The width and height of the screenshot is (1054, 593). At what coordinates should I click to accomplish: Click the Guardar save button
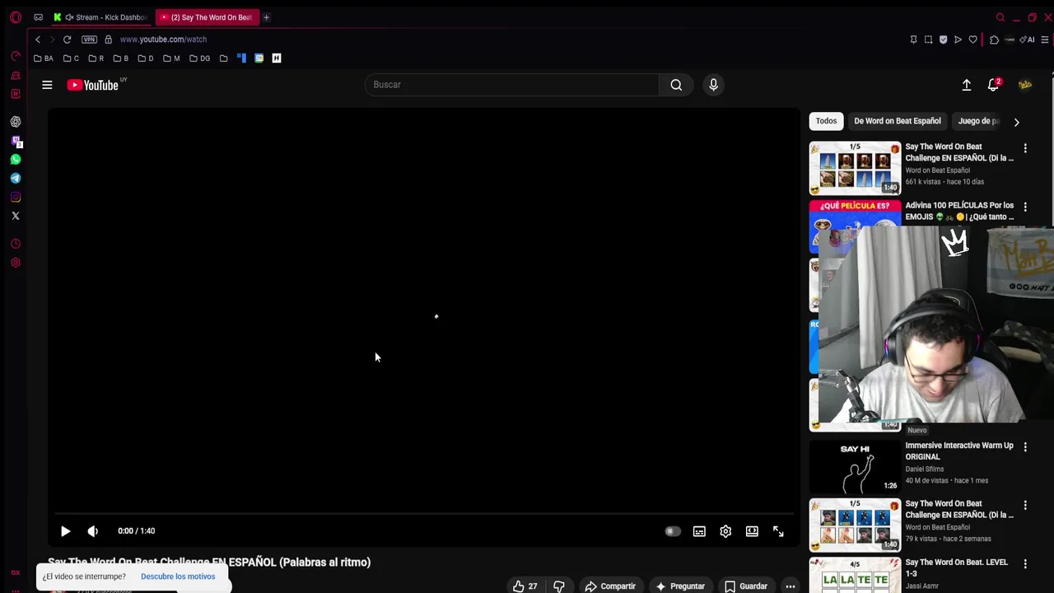tap(746, 586)
